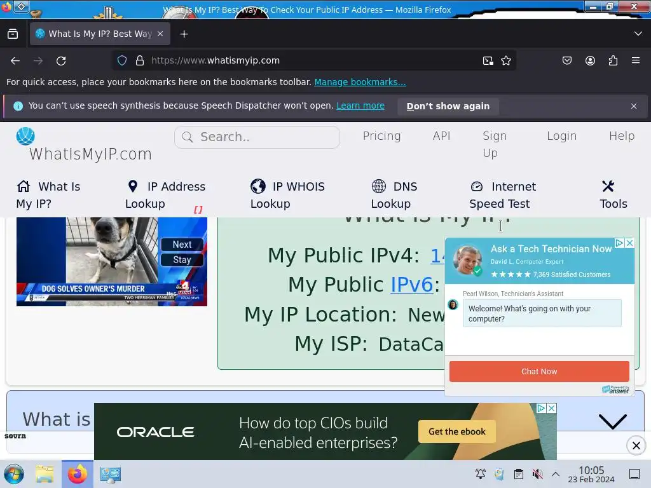This screenshot has width=651, height=488.
Task: Open the API menu item
Action: point(441,136)
